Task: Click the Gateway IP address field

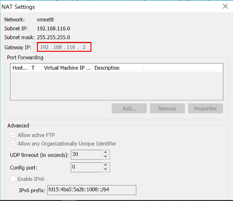Action: coord(64,47)
